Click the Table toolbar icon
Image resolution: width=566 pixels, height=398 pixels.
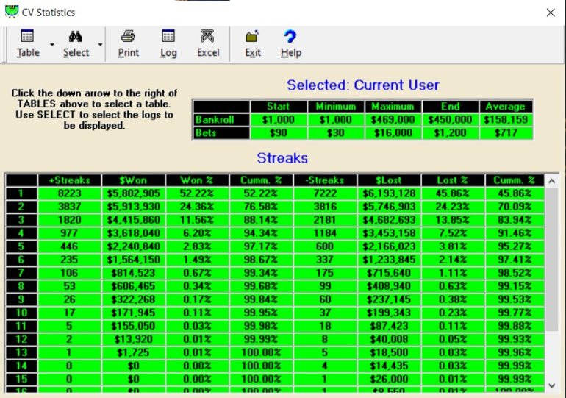[x=28, y=37]
